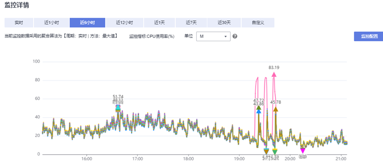Click the 20:00 x-axis label
383x167 pixels.
pyautogui.click(x=290, y=159)
